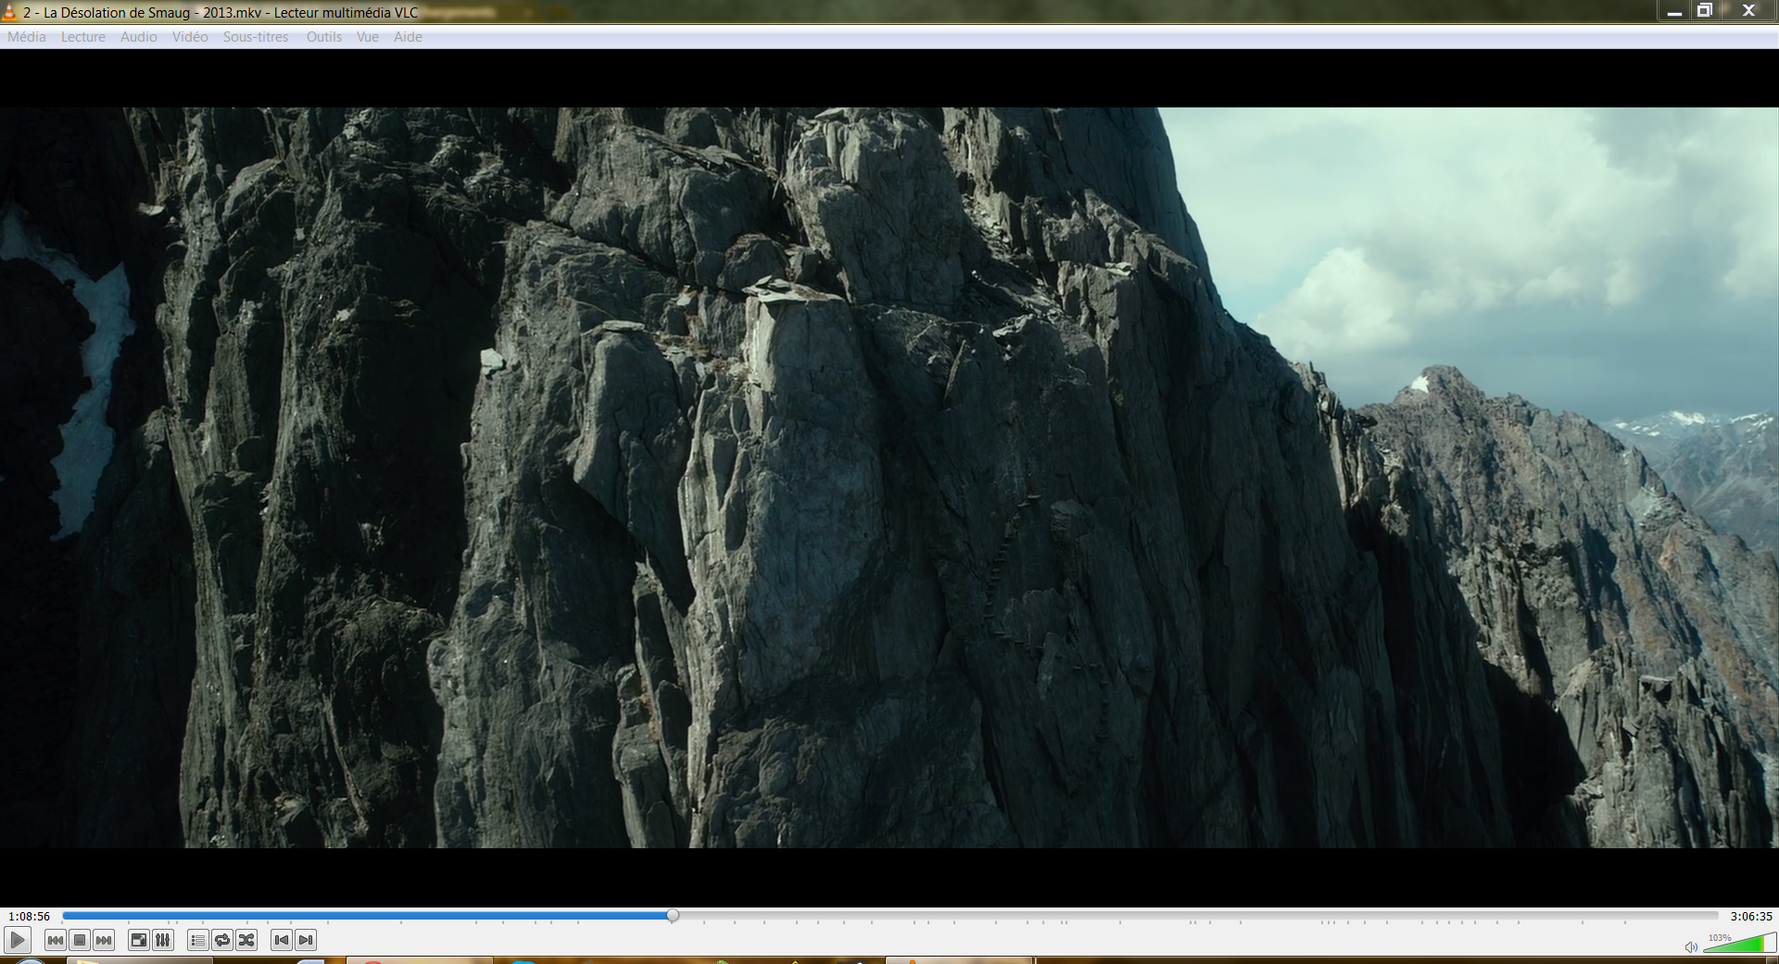Screen dimensions: 1779x964
Task: Click the seek bar handle
Action: tap(673, 915)
